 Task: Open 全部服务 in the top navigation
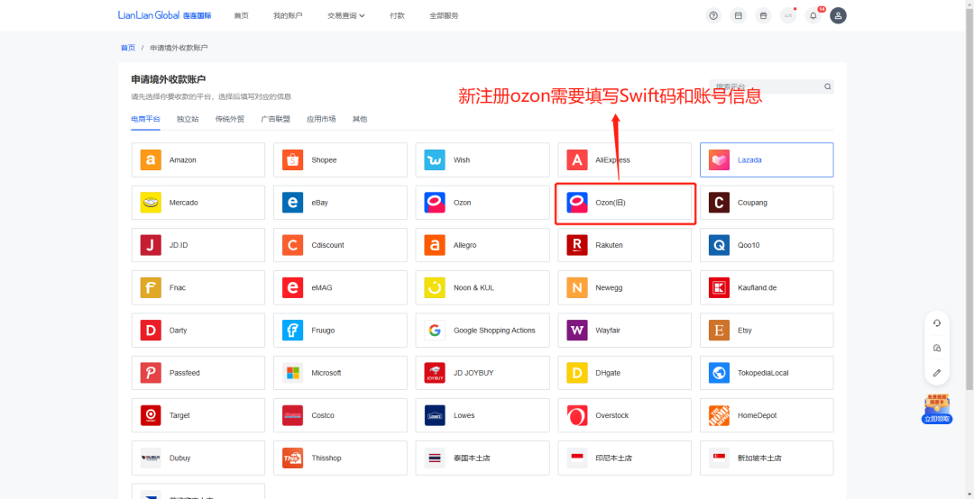coord(444,15)
